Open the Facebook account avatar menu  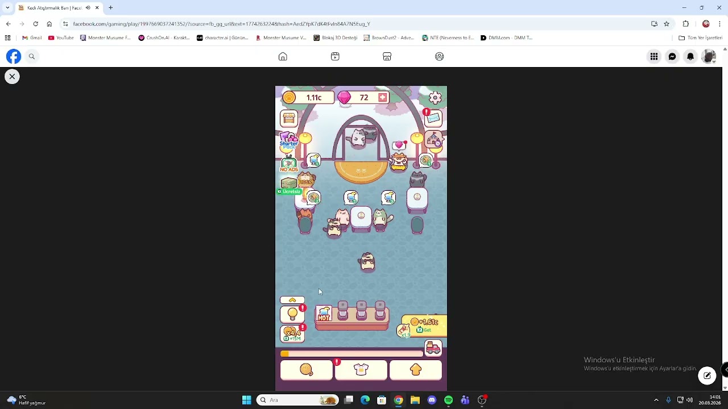point(709,56)
